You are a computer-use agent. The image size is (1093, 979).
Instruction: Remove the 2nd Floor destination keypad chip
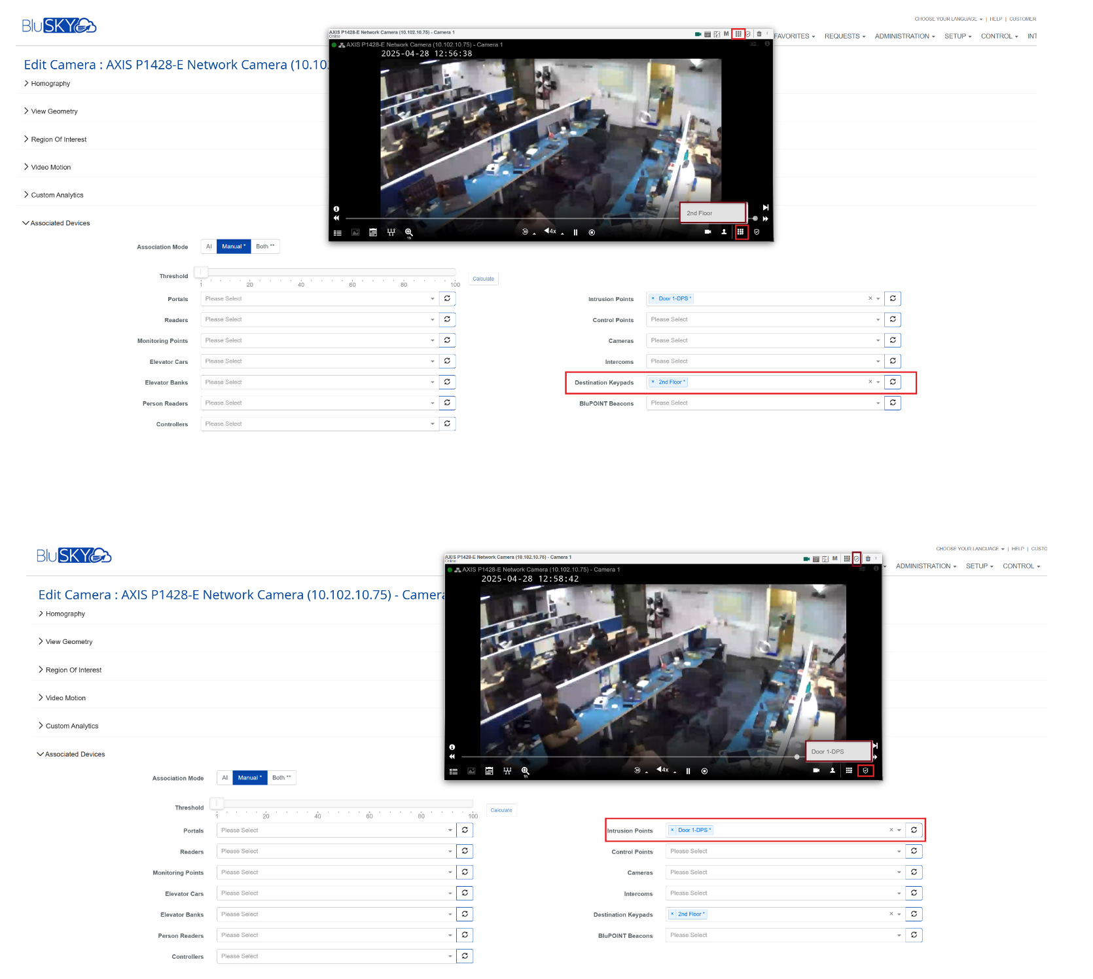pyautogui.click(x=653, y=382)
